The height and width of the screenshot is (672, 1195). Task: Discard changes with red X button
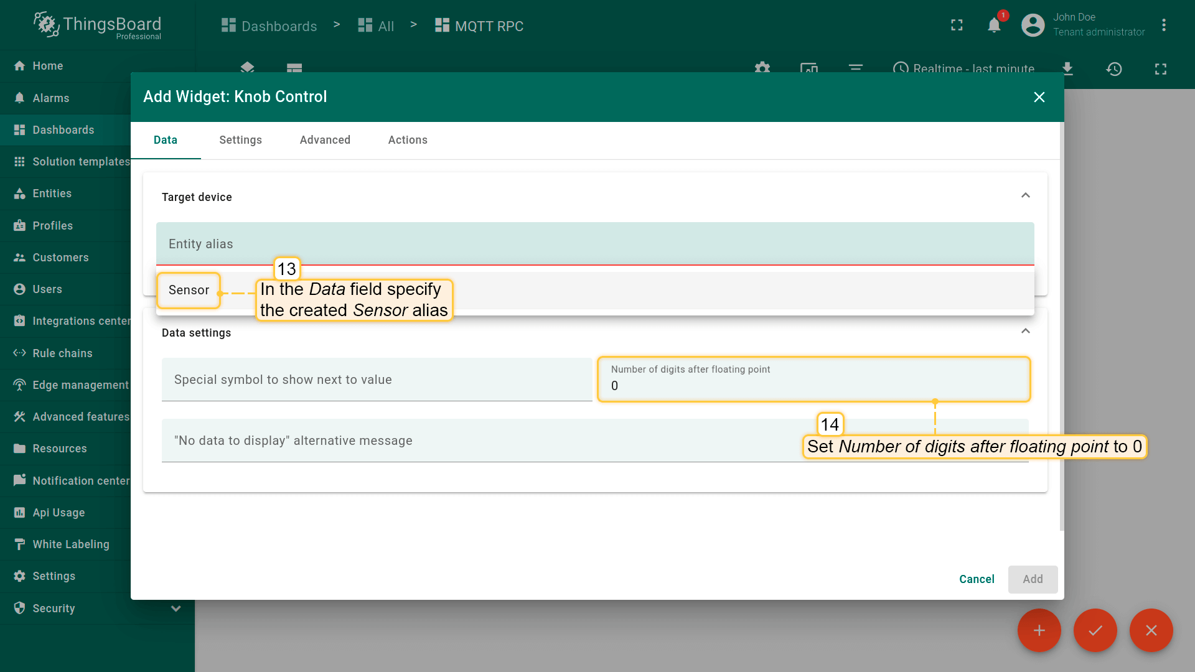[x=1151, y=630]
